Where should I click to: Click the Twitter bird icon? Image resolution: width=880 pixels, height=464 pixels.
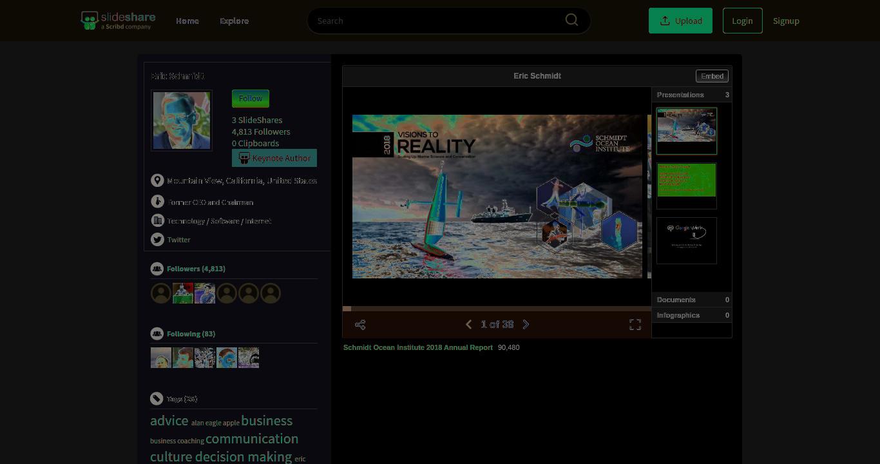tap(157, 239)
